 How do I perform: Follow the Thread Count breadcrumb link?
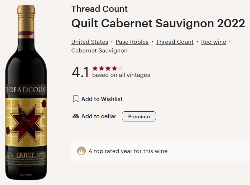click(x=175, y=42)
